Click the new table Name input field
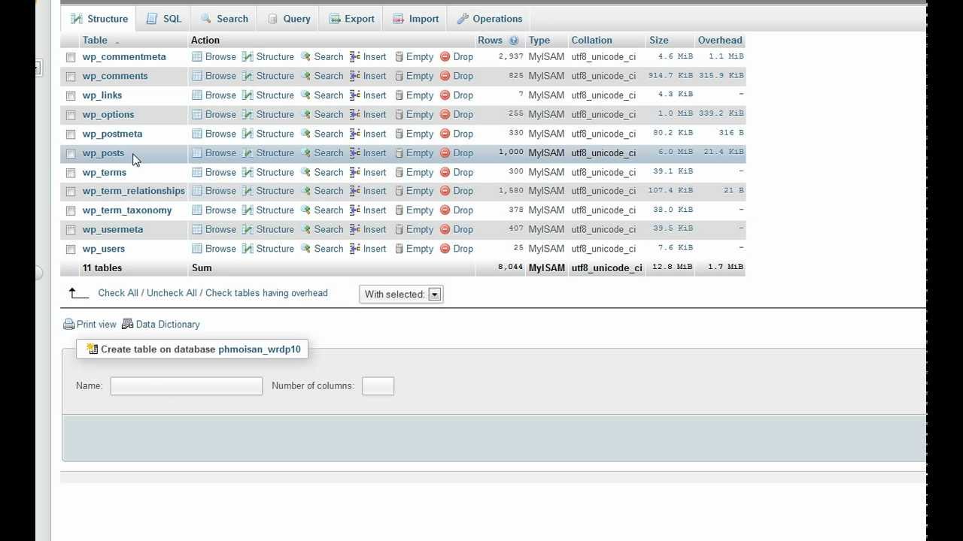Screen dimensions: 963x541 click(x=187, y=386)
